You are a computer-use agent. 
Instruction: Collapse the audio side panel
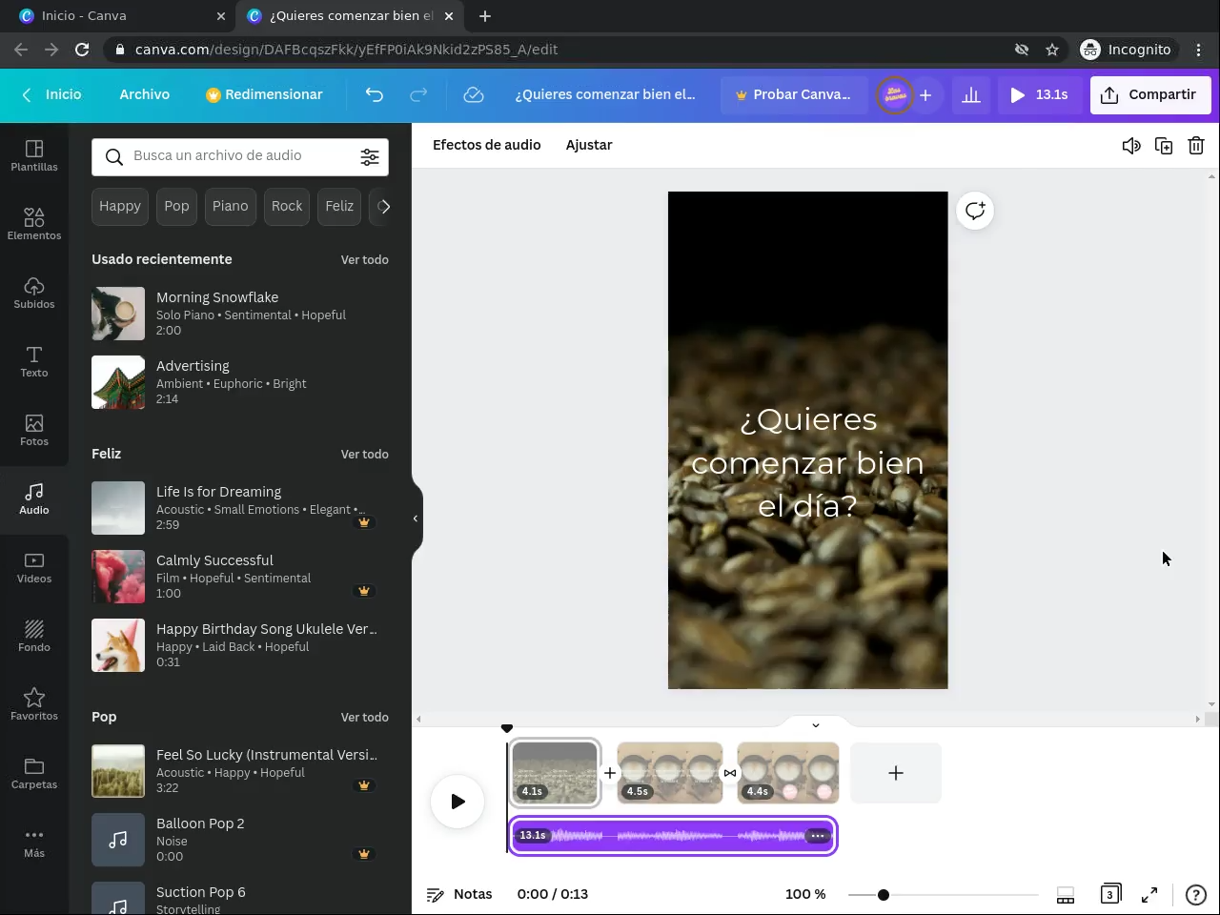416,518
